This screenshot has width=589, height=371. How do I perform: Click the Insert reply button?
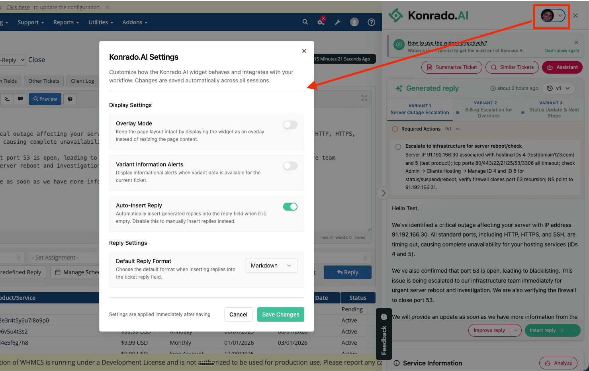(x=547, y=330)
